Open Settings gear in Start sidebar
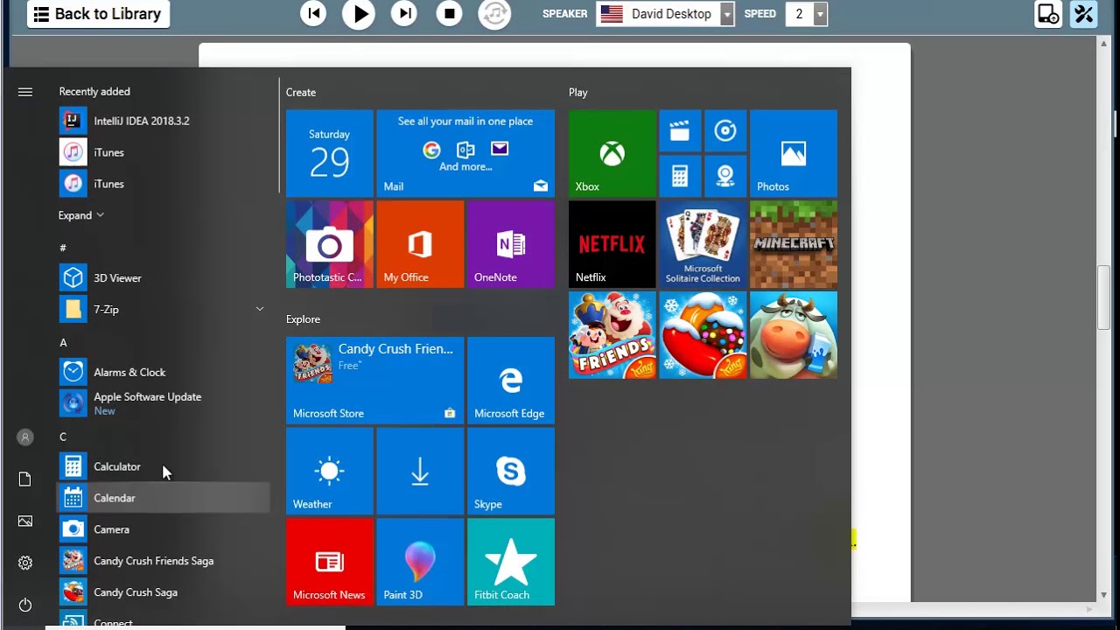 [x=25, y=563]
